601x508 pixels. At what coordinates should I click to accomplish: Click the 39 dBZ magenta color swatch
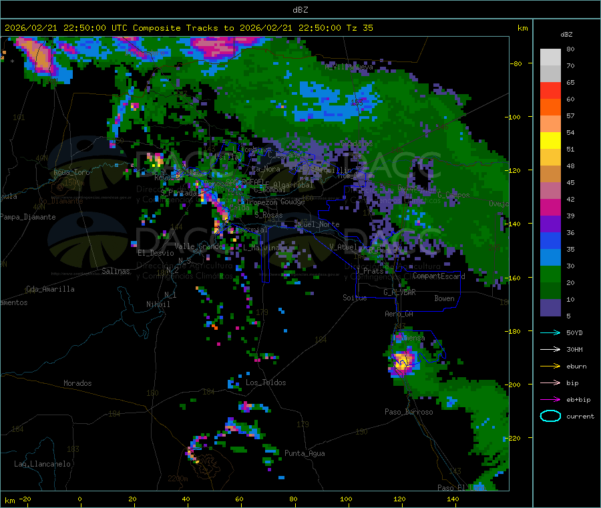click(550, 207)
